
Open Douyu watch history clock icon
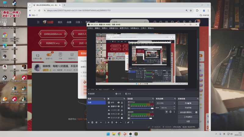(155, 22)
